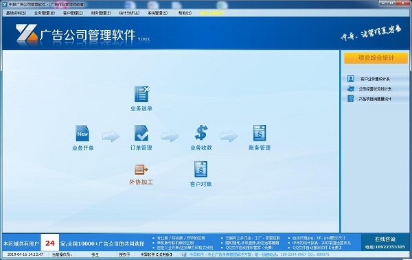Image resolution: width=412 pixels, height=260 pixels.
Task: Click the icon beside 公司经营状况统计表
Action: point(351,88)
